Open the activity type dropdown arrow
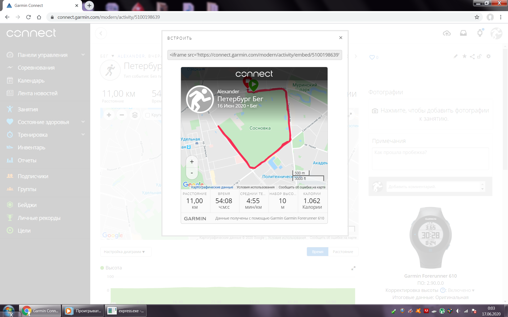The width and height of the screenshot is (508, 317). click(x=113, y=56)
